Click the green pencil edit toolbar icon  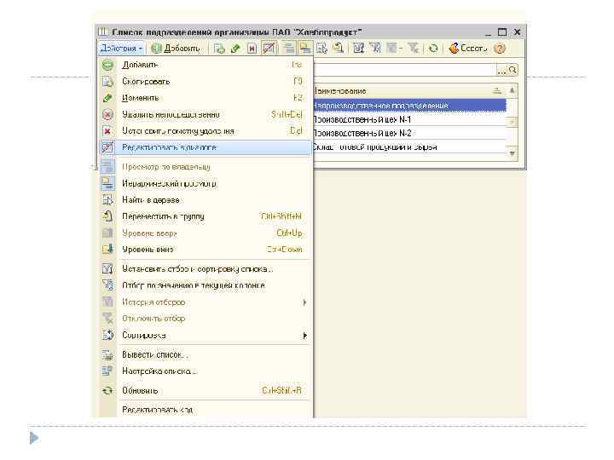(x=235, y=49)
